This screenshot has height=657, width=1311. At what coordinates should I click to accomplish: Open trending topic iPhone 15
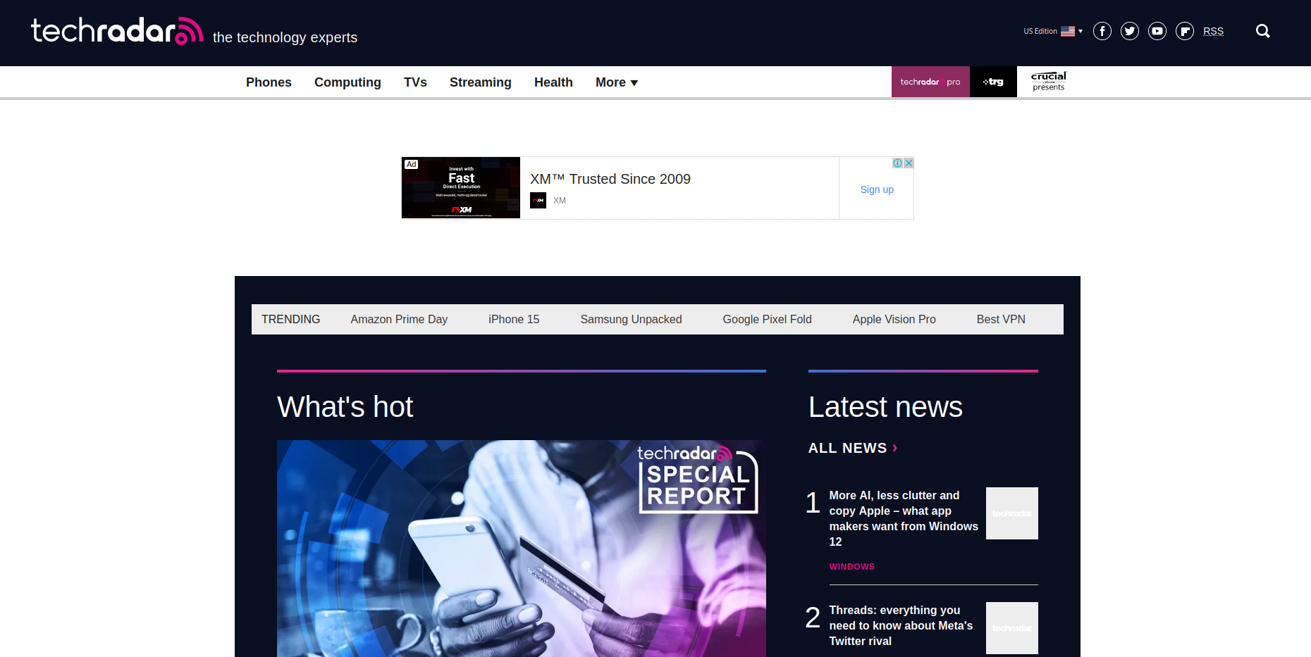click(514, 319)
